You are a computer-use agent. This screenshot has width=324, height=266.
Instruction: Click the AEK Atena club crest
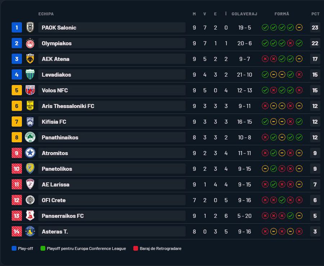30,59
